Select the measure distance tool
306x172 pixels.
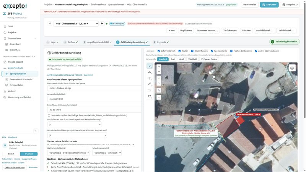[150, 72]
